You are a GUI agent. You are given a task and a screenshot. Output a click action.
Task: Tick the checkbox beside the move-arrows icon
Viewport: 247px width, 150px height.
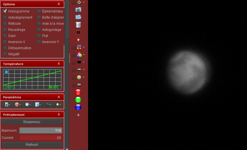click(74, 2)
